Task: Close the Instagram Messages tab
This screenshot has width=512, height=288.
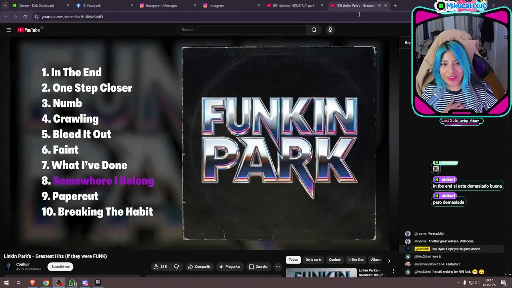Action: [x=195, y=6]
